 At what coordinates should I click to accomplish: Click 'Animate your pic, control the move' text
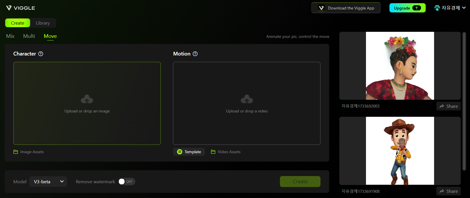[298, 36]
